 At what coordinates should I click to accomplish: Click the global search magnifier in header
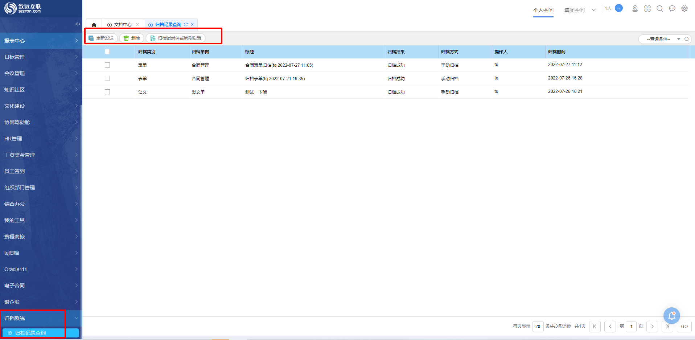659,9
